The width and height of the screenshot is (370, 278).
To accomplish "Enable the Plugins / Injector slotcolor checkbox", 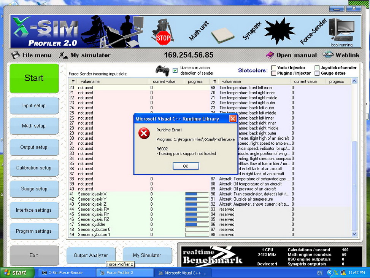I will (x=274, y=73).
